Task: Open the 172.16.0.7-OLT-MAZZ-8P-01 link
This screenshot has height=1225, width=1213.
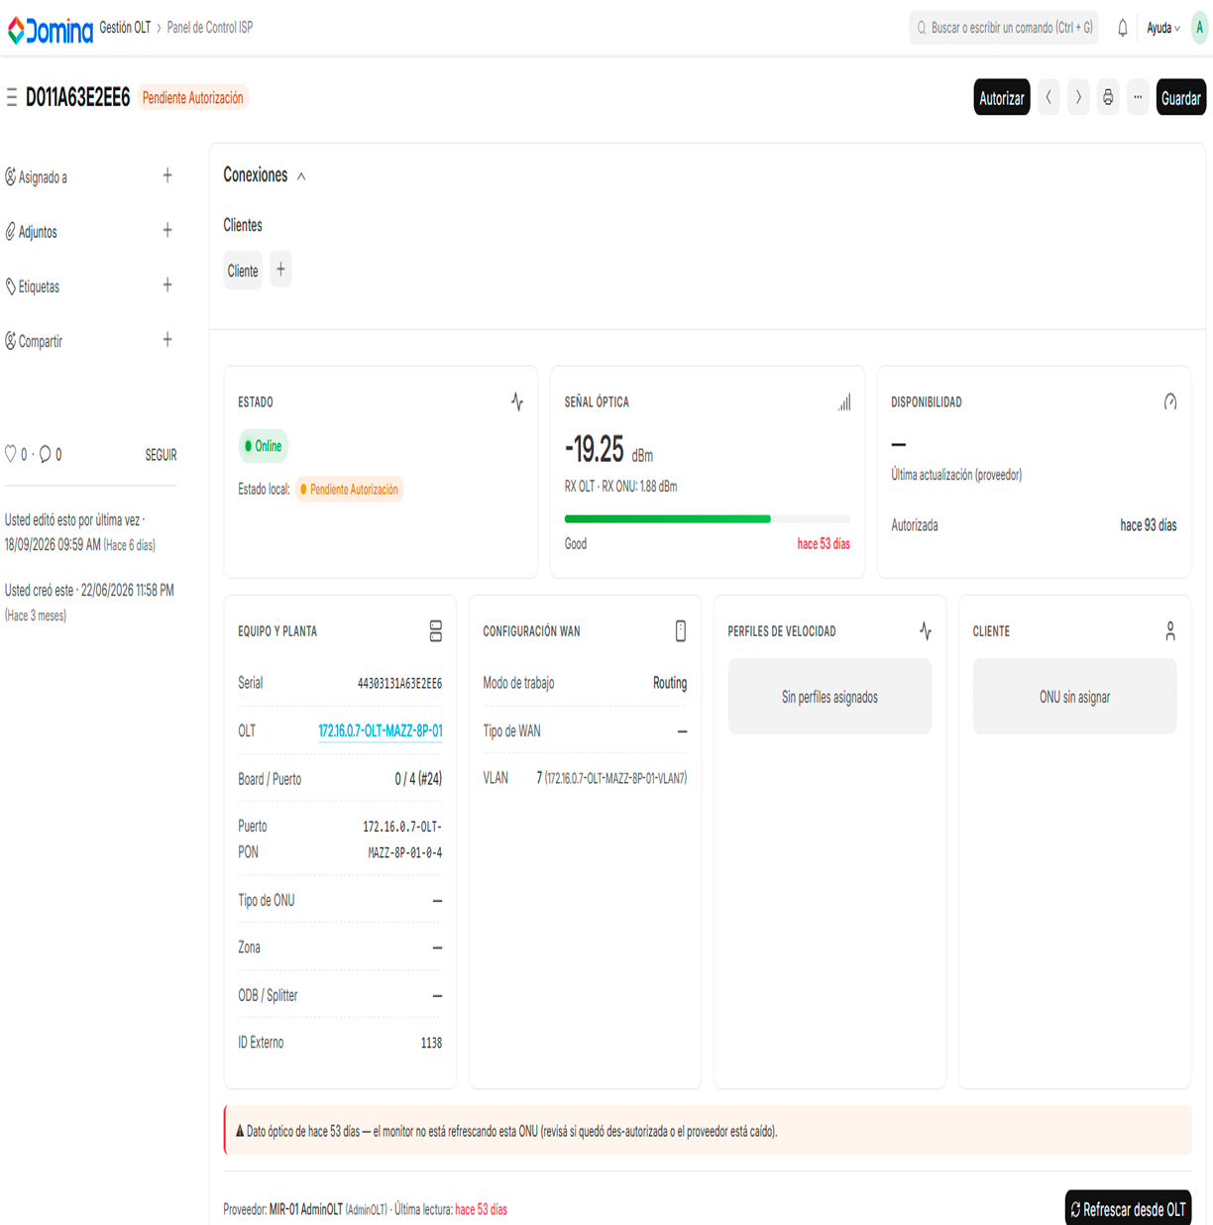Action: (x=381, y=730)
